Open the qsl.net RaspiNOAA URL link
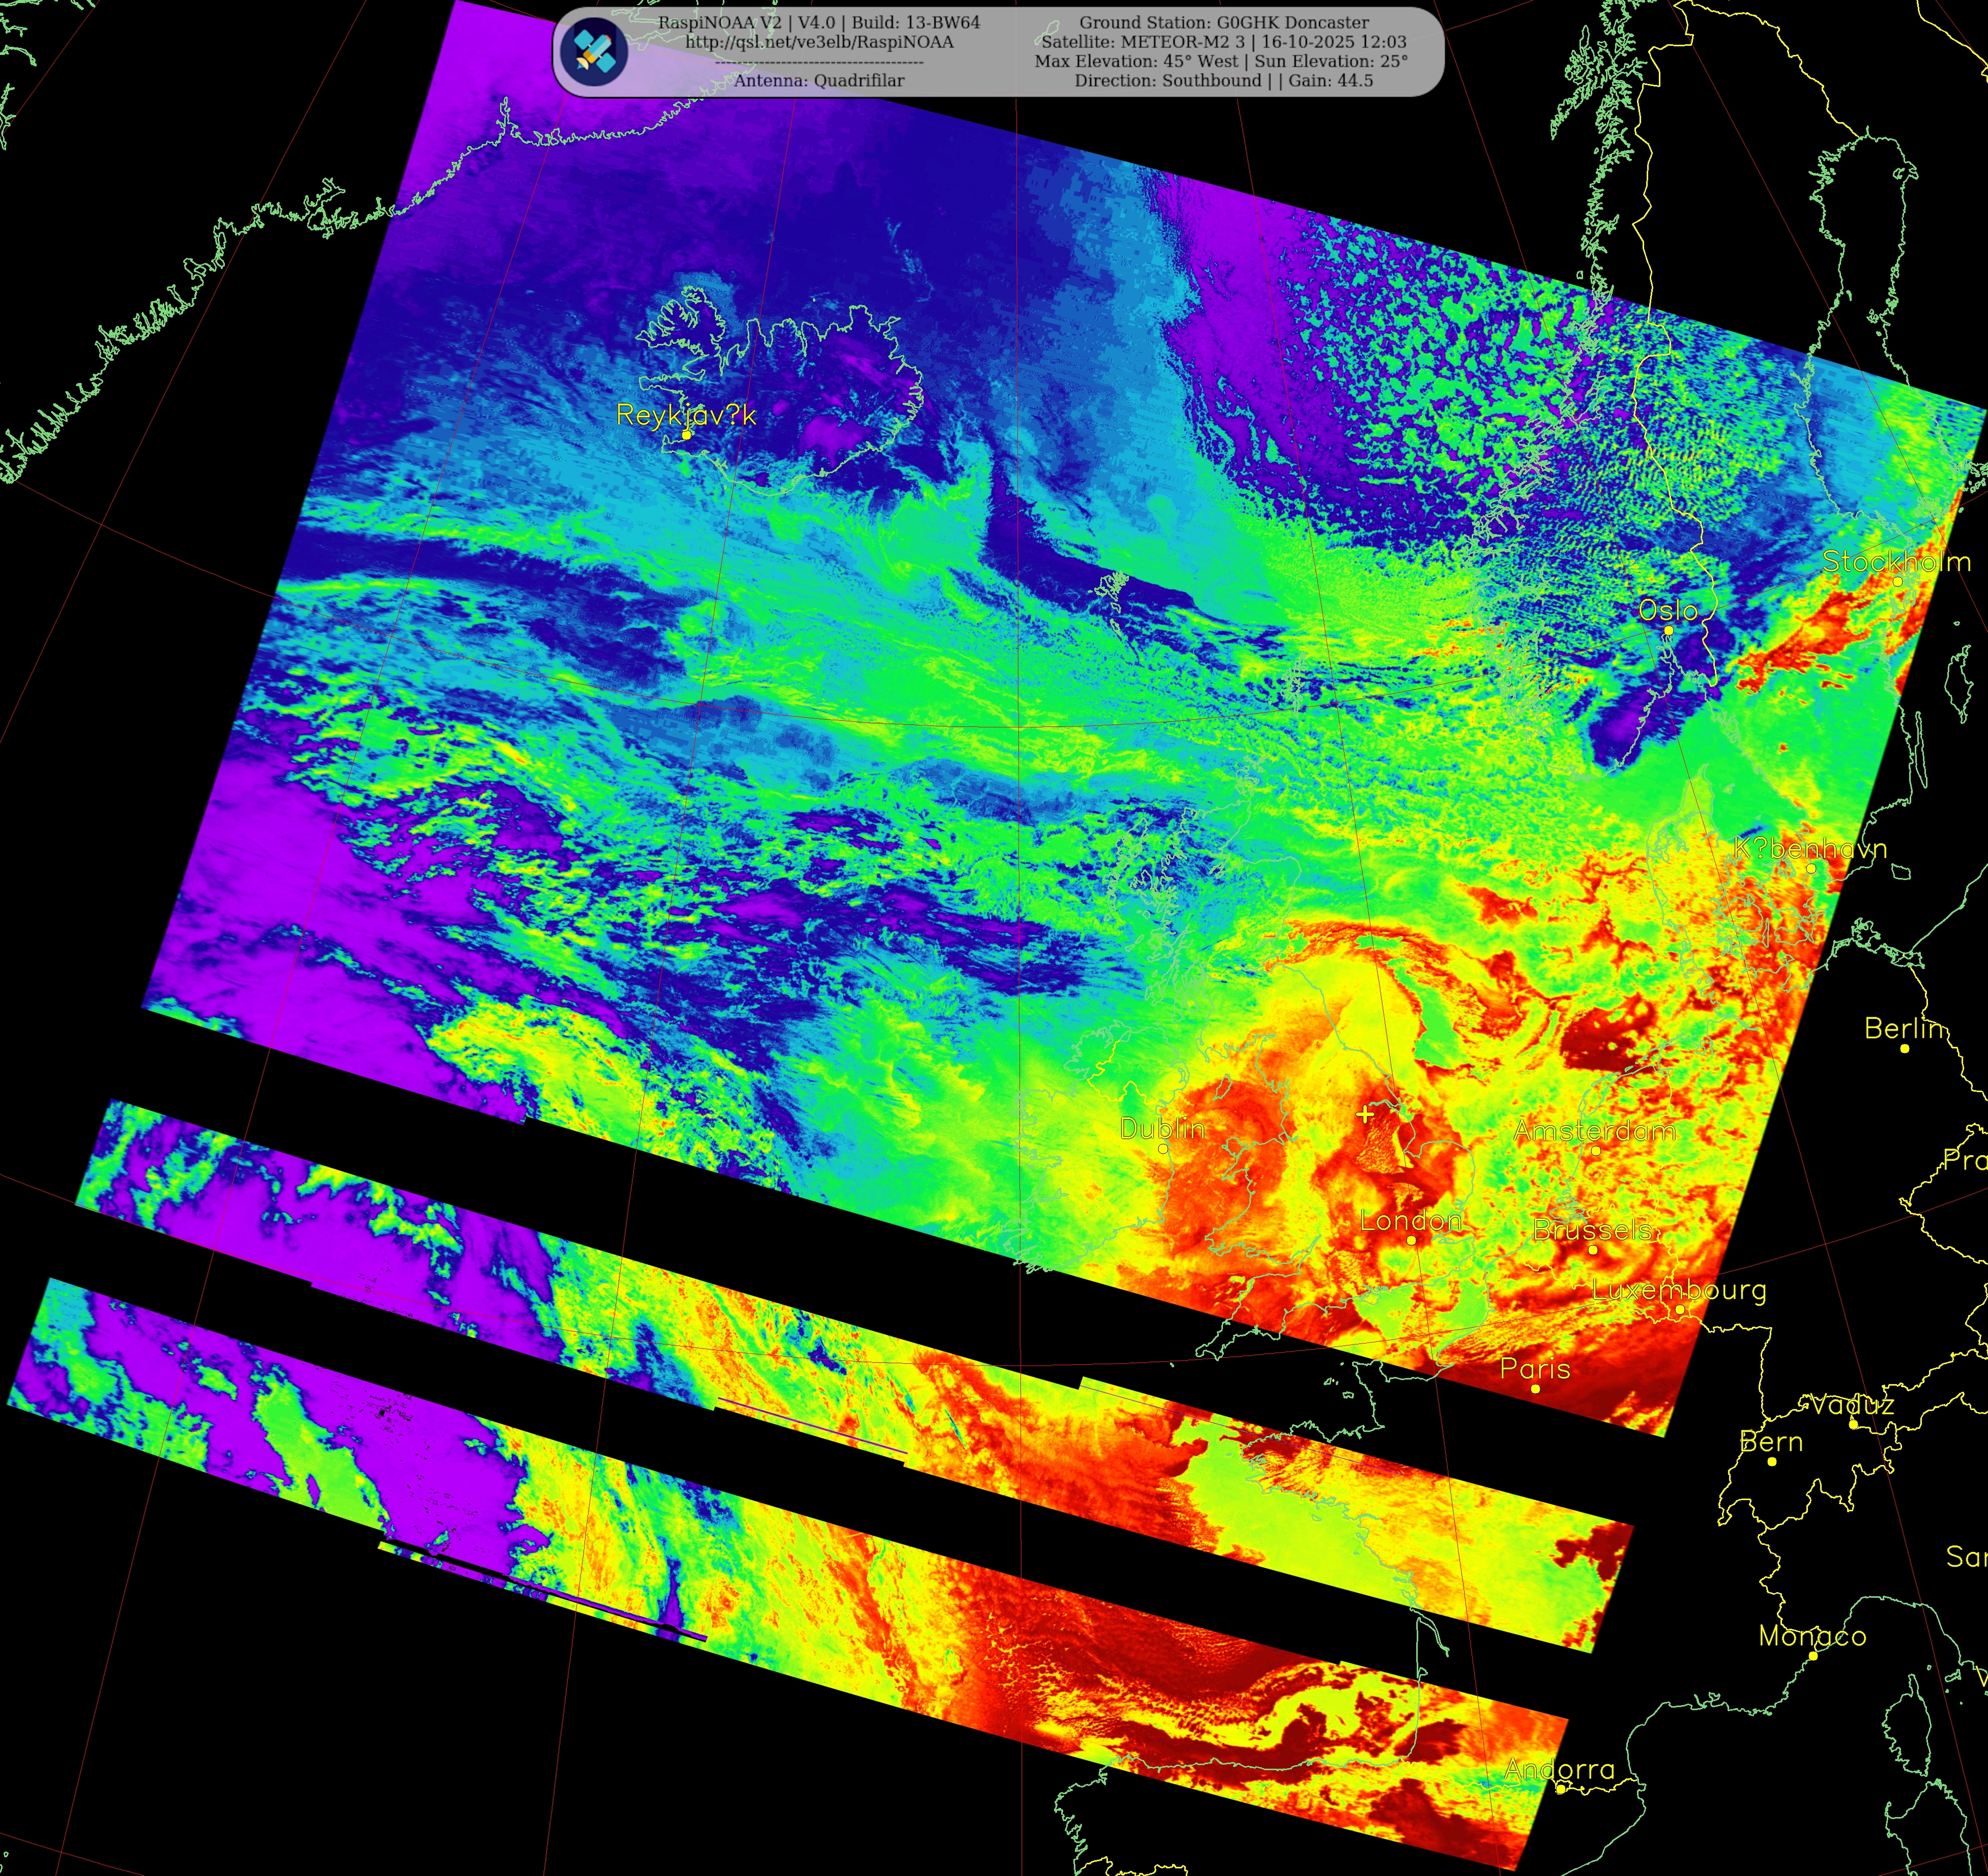The width and height of the screenshot is (1988, 1876). tap(819, 42)
